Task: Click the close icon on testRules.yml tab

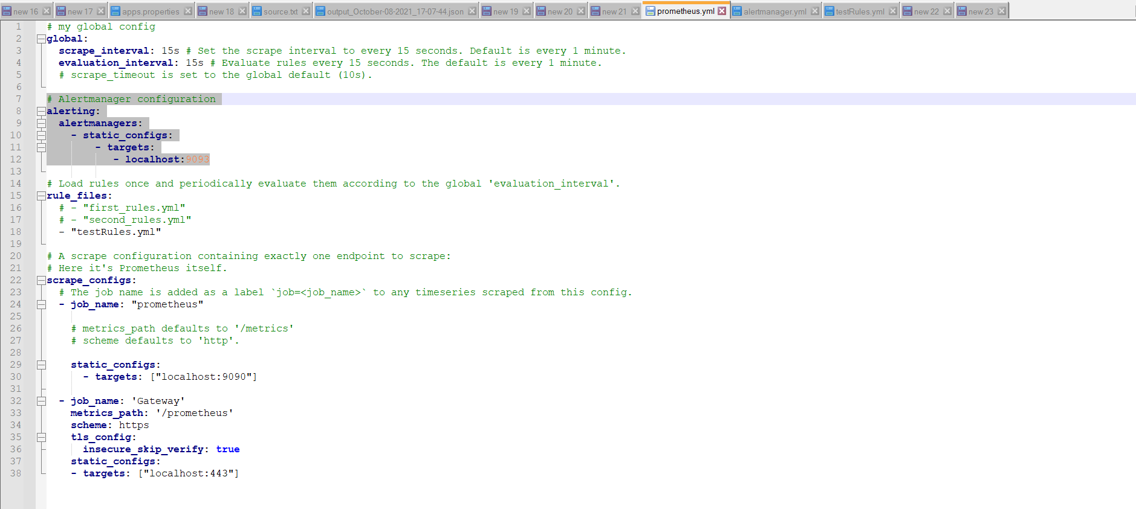Action: 892,11
